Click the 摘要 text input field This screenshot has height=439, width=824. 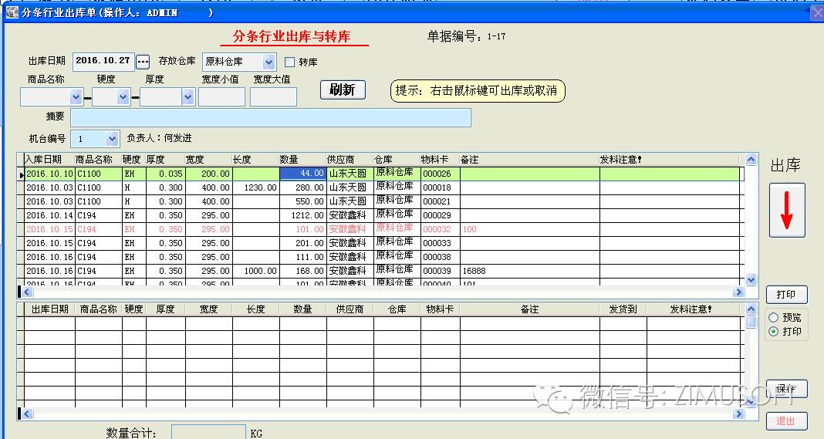[x=270, y=117]
